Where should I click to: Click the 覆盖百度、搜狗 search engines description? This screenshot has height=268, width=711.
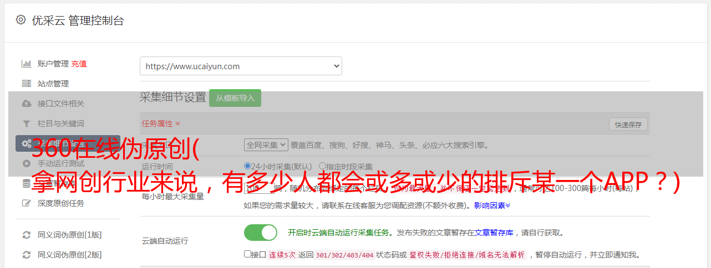click(390, 145)
